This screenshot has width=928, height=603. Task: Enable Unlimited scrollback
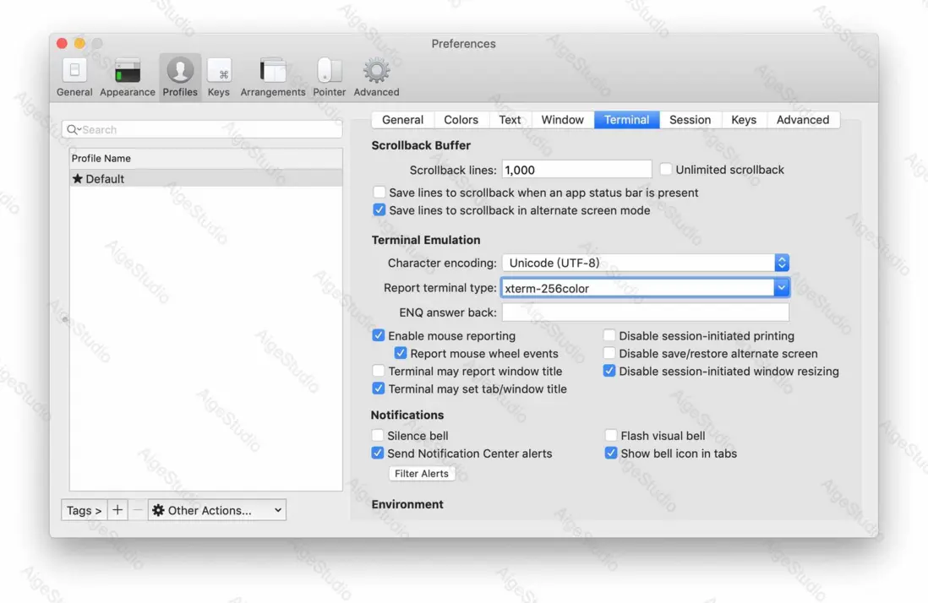[x=667, y=170]
